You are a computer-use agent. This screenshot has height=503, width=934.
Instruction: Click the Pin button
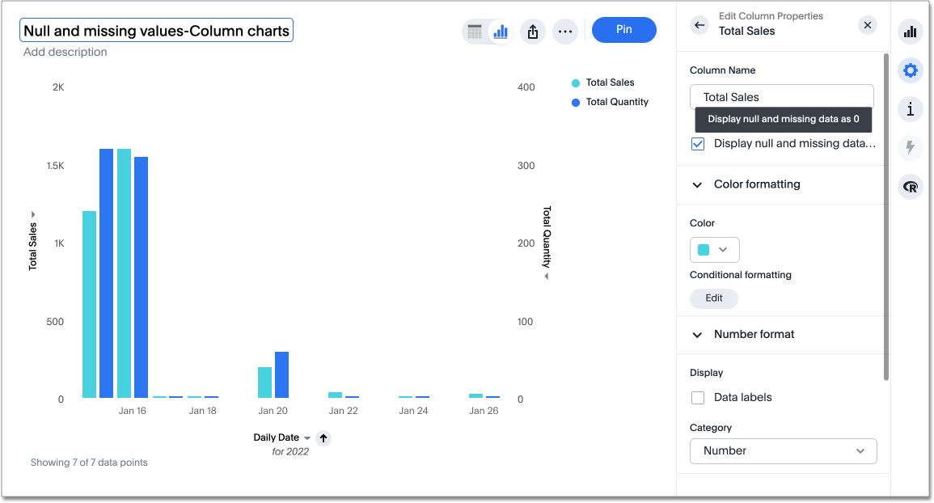(623, 30)
